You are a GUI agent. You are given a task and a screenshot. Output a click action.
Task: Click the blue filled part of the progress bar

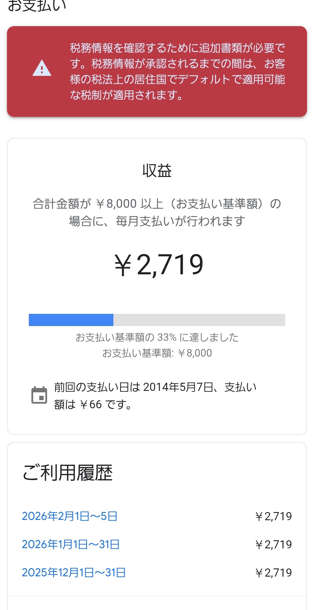coord(71,320)
